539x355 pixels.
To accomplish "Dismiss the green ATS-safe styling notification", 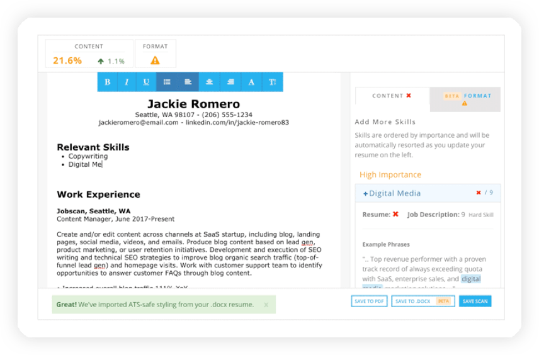I will pyautogui.click(x=266, y=305).
